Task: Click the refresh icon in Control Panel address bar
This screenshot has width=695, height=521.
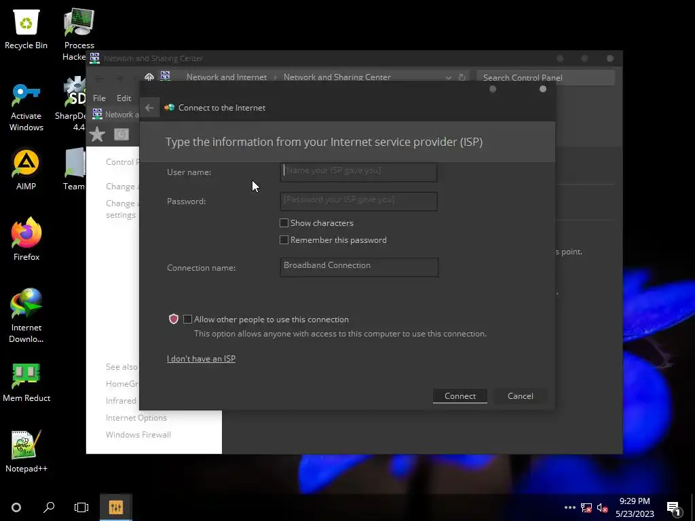Action: coord(462,77)
